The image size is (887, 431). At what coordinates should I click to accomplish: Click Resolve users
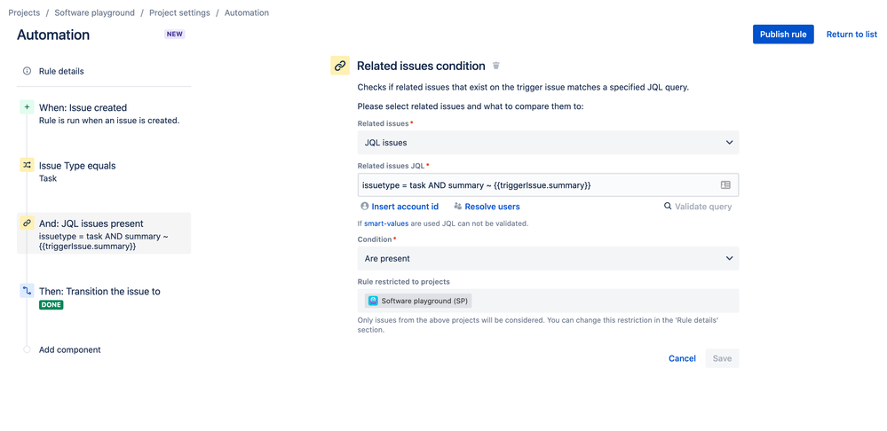coord(492,207)
